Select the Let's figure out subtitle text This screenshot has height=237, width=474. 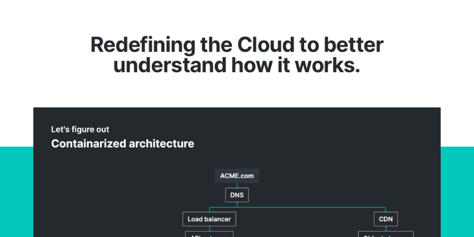(80, 129)
